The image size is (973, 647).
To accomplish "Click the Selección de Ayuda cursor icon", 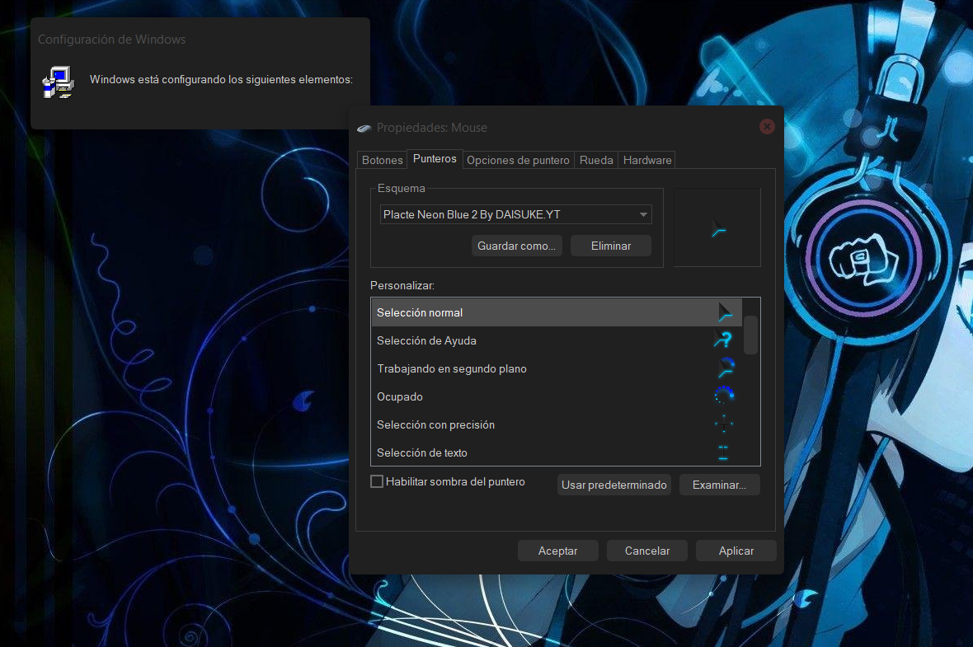I will (723, 339).
